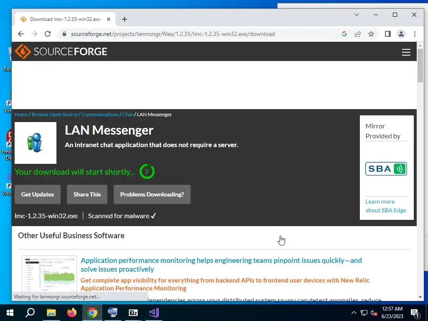Open the Home breadcrumb link
Viewport: 428px width, 321px height.
(x=21, y=115)
